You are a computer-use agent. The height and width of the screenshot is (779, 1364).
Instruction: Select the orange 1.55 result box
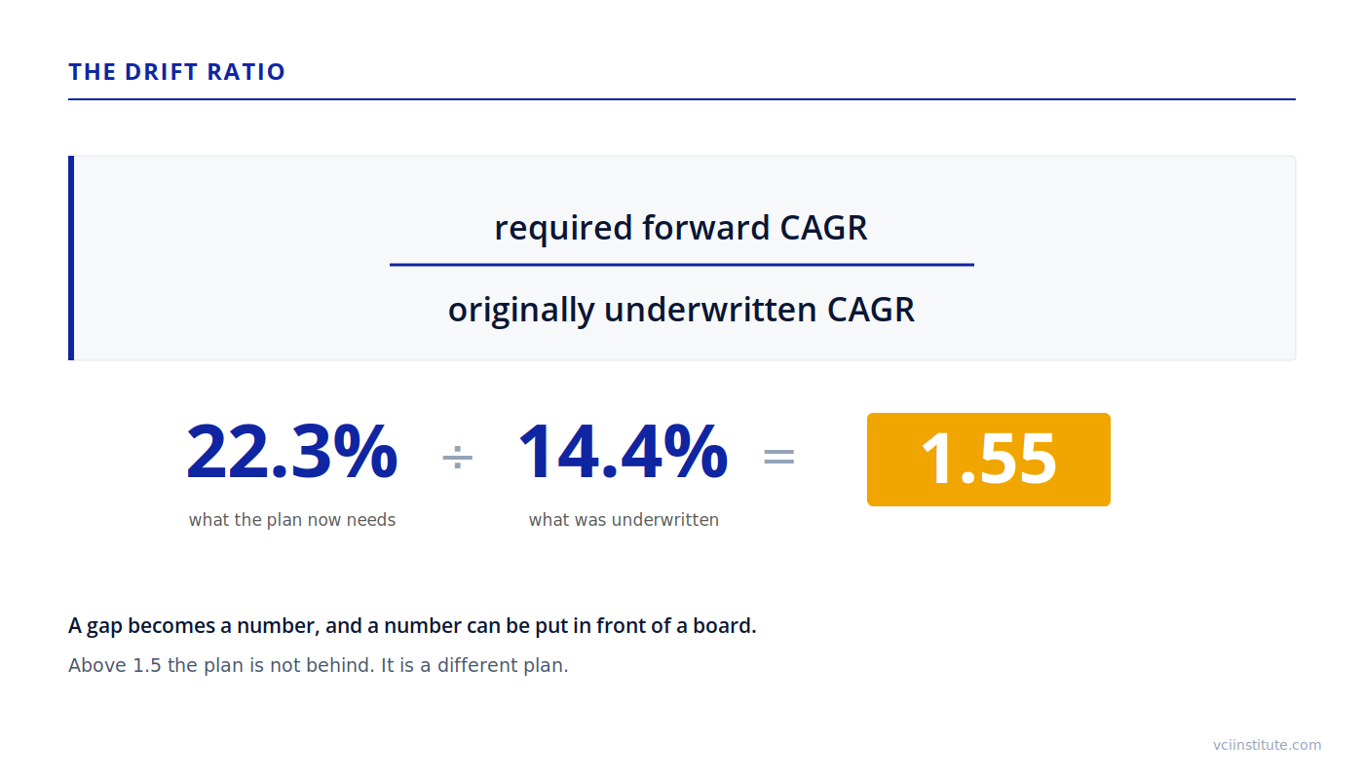(989, 460)
